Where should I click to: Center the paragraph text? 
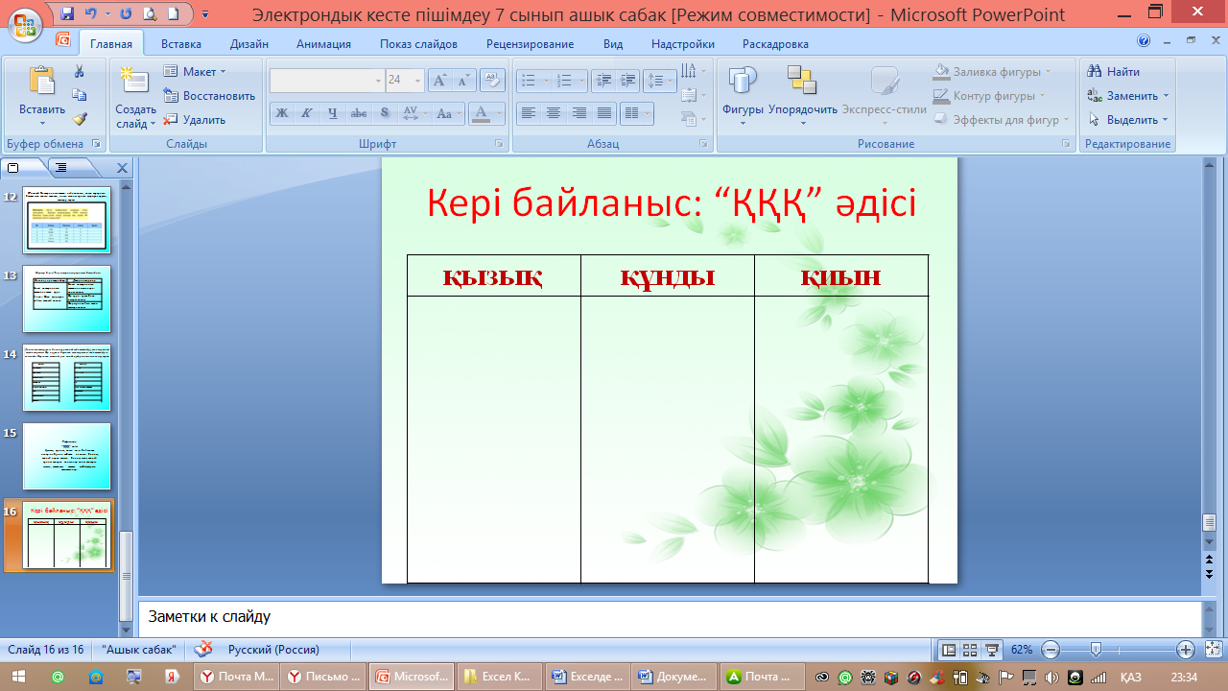point(554,113)
